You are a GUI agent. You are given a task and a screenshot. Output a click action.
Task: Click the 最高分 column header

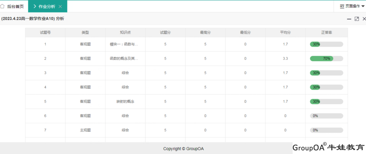[205, 32]
